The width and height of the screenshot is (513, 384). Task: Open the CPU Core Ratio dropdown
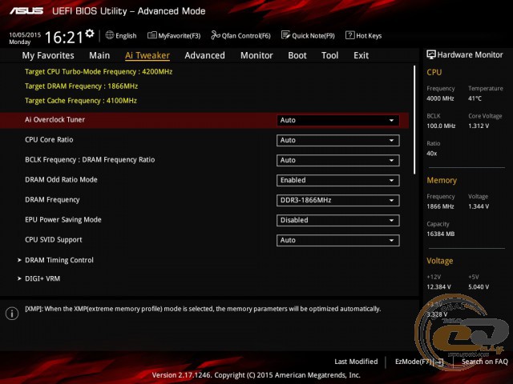click(337, 141)
